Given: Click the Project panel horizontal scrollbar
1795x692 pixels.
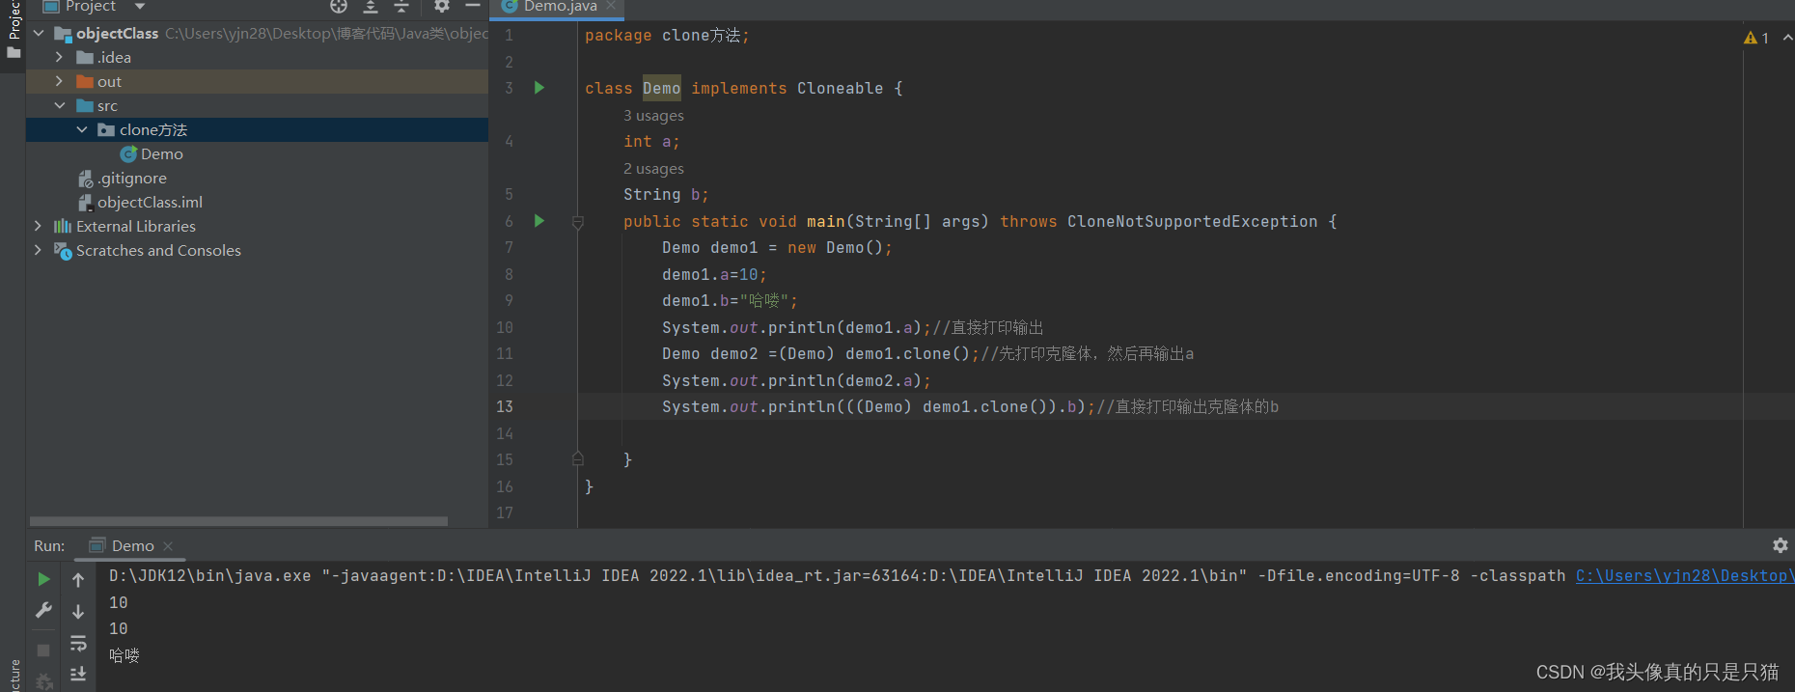Looking at the screenshot, I should point(238,521).
